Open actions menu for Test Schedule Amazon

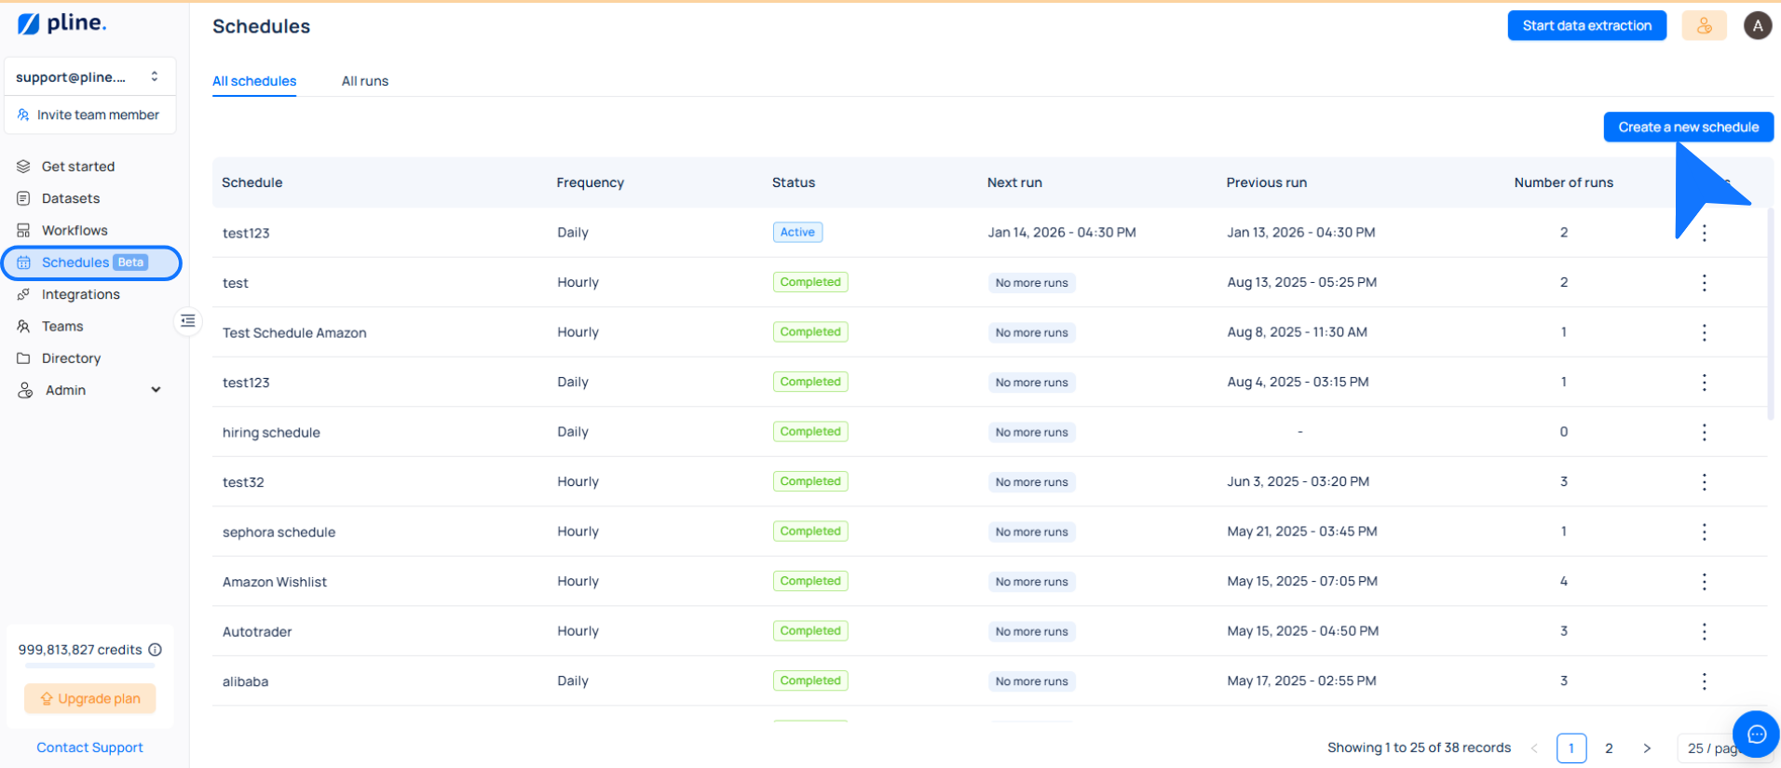click(1704, 332)
